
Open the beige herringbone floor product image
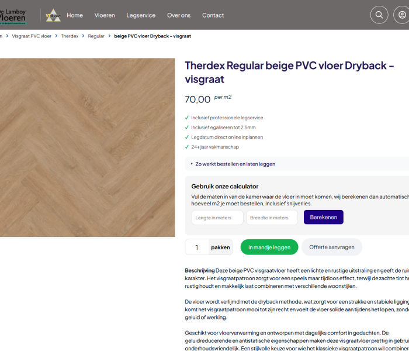tap(86, 147)
